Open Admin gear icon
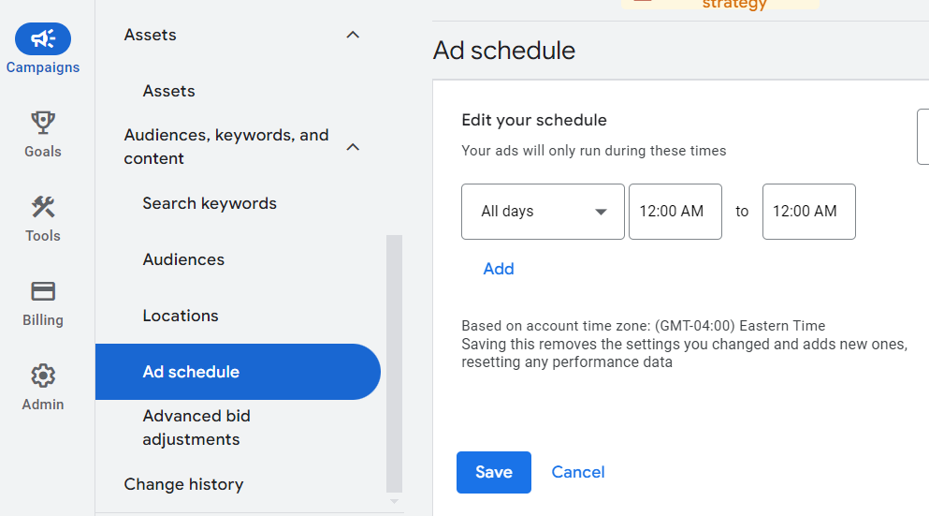The image size is (929, 516). click(x=43, y=376)
